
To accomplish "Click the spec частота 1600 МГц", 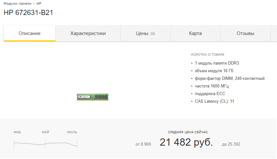I will [212, 86].
